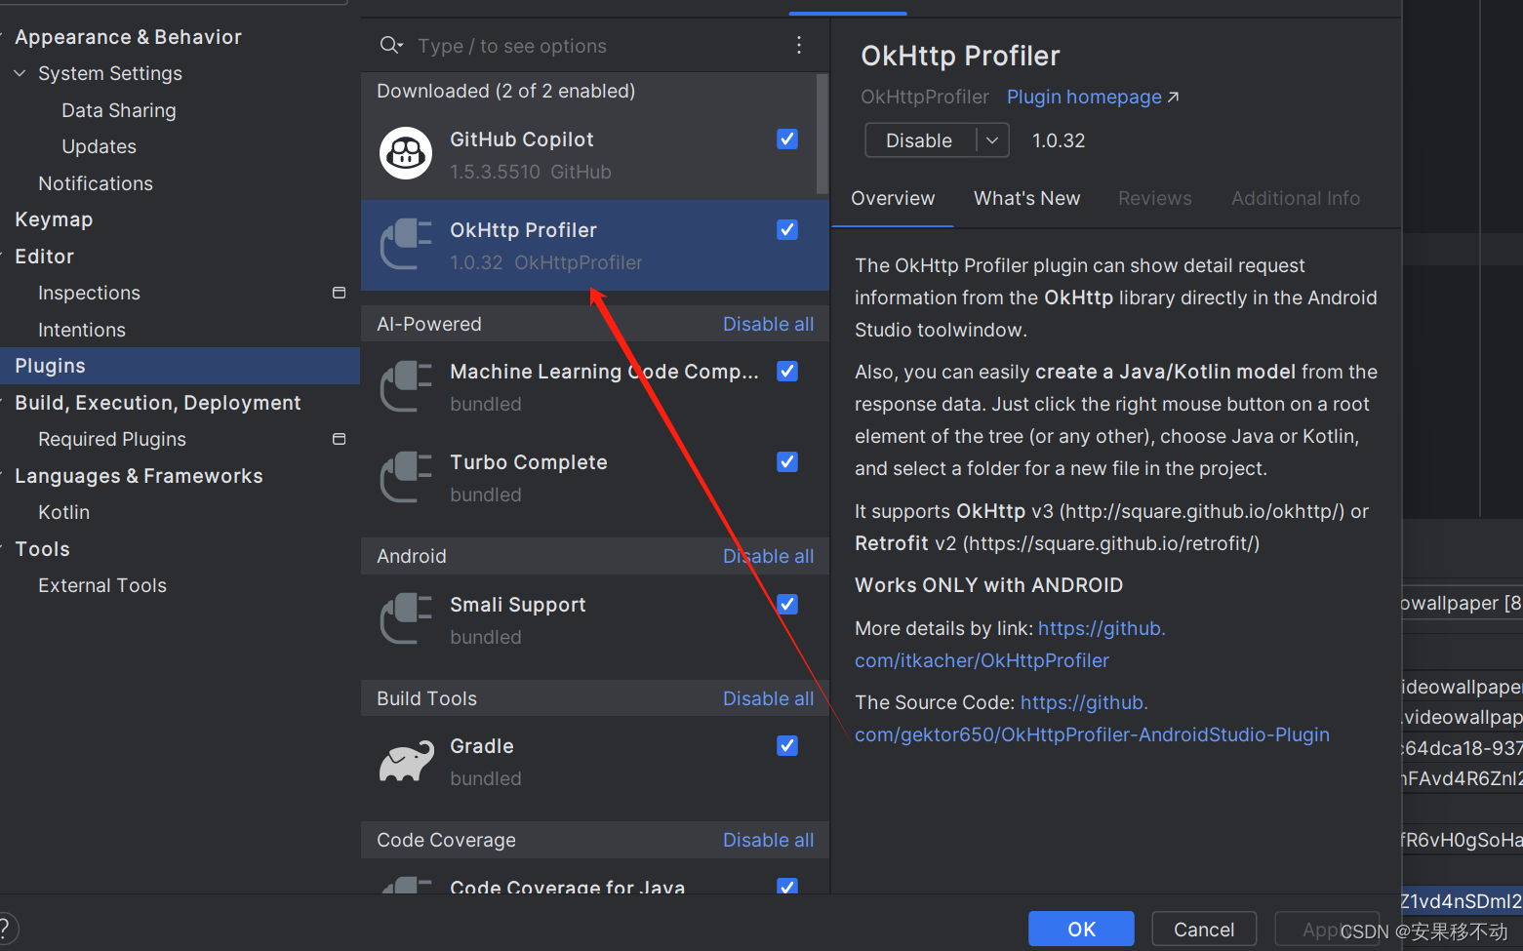Toggle the Gradle plugin checkbox
This screenshot has height=951, width=1523.
click(x=787, y=745)
